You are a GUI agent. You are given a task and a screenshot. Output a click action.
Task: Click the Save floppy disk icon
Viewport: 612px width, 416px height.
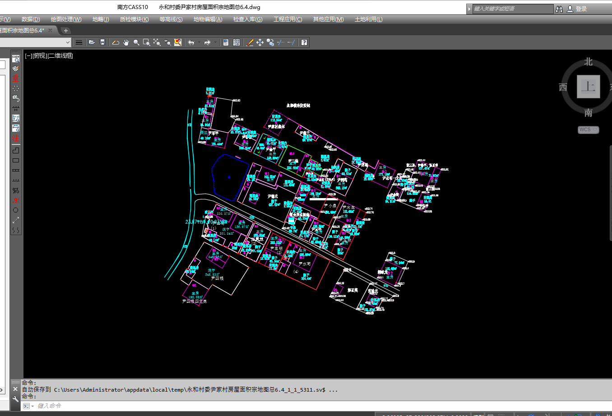coord(102,42)
